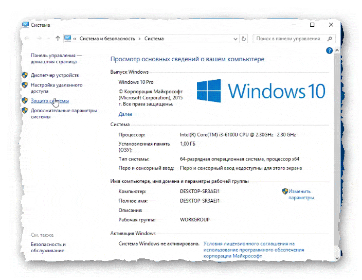Image resolution: width=362 pixels, height=280 pixels.
Task: Minimize the Система window
Action: 294,25
